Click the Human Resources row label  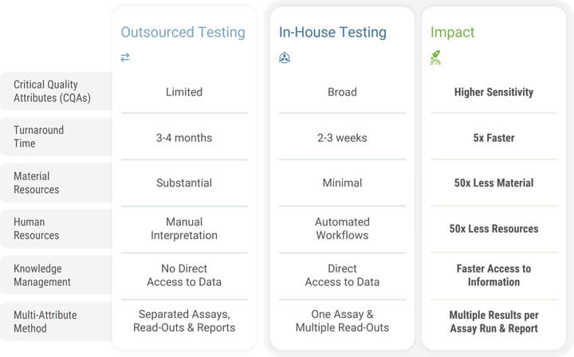coord(36,229)
